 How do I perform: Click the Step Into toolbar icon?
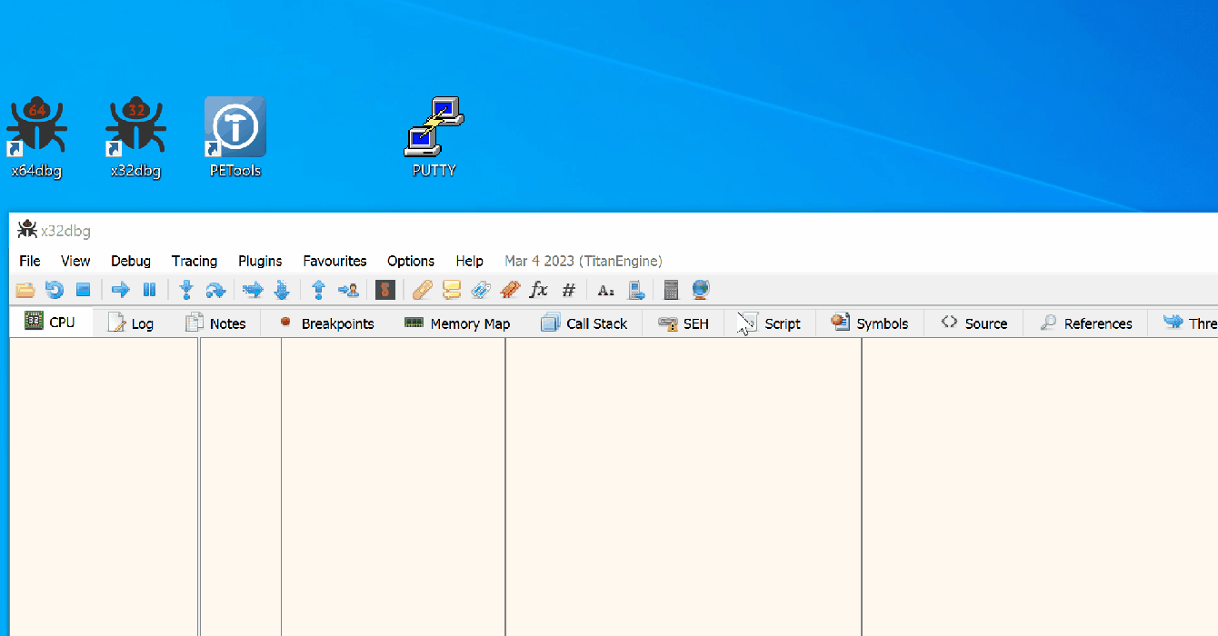(x=186, y=290)
